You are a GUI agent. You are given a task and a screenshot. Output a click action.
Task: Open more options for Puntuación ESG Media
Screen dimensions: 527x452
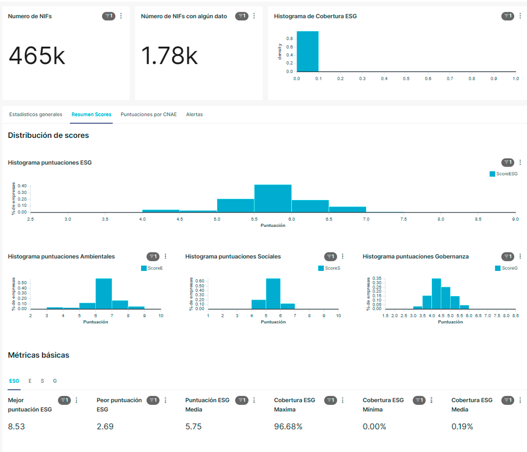pyautogui.click(x=254, y=400)
